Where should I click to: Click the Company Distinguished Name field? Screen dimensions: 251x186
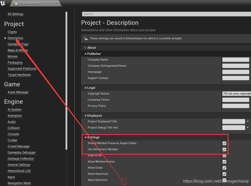coord(236,66)
